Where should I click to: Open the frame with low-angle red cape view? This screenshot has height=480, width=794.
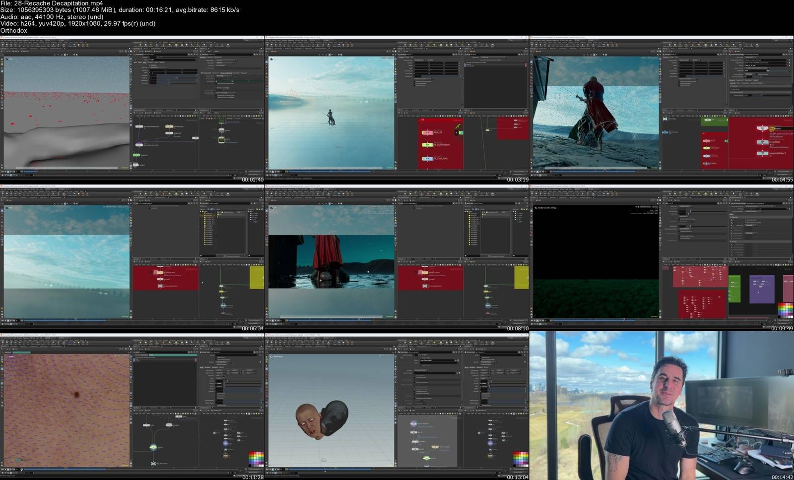(x=397, y=258)
